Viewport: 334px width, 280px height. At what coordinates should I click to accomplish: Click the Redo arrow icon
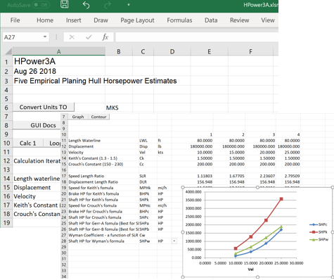(107, 5)
